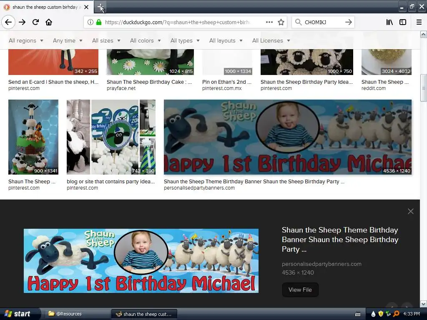This screenshot has height=320, width=427.
Task: Click the page scrollbar up arrow
Action: pos(423,34)
